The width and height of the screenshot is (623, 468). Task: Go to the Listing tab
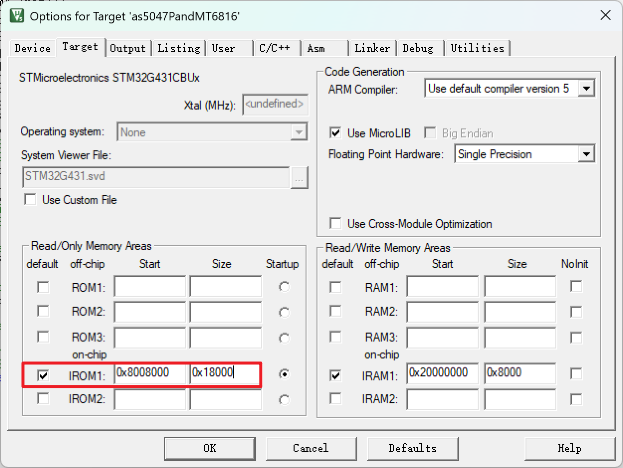coord(179,48)
